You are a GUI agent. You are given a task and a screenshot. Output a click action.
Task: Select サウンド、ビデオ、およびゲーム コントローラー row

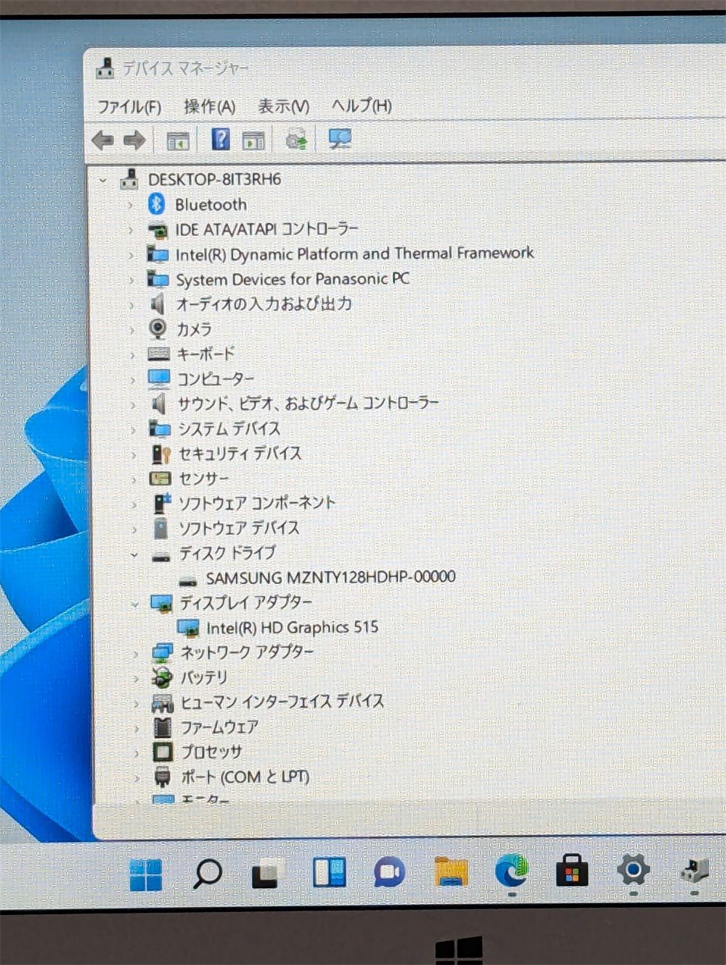pyautogui.click(x=309, y=403)
